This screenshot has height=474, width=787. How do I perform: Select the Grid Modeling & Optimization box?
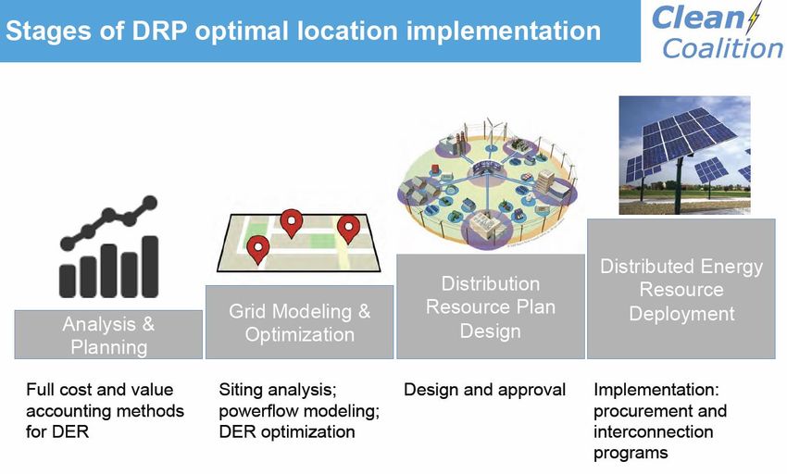pos(300,322)
